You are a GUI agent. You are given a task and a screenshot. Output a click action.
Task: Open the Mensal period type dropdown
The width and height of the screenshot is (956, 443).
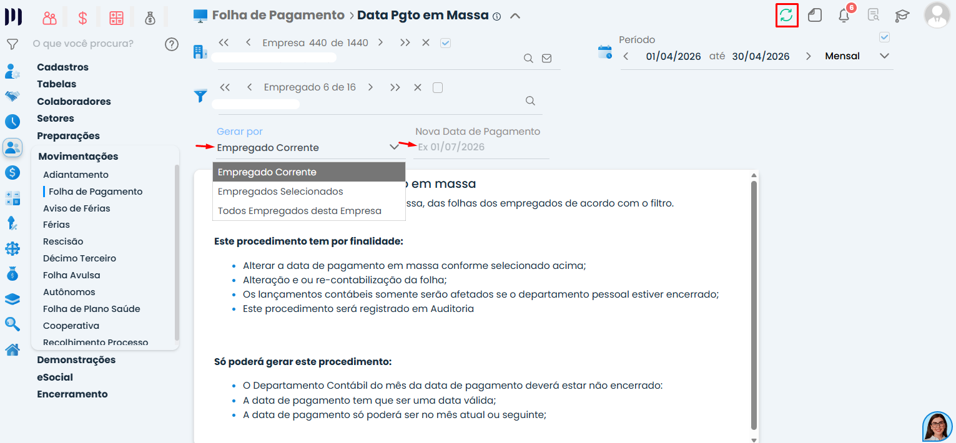point(857,56)
